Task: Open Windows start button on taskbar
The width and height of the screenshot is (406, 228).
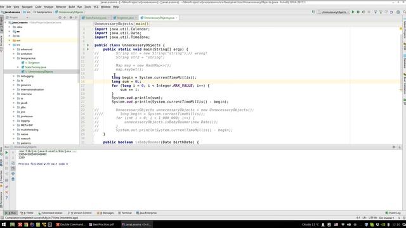Action: (4, 225)
